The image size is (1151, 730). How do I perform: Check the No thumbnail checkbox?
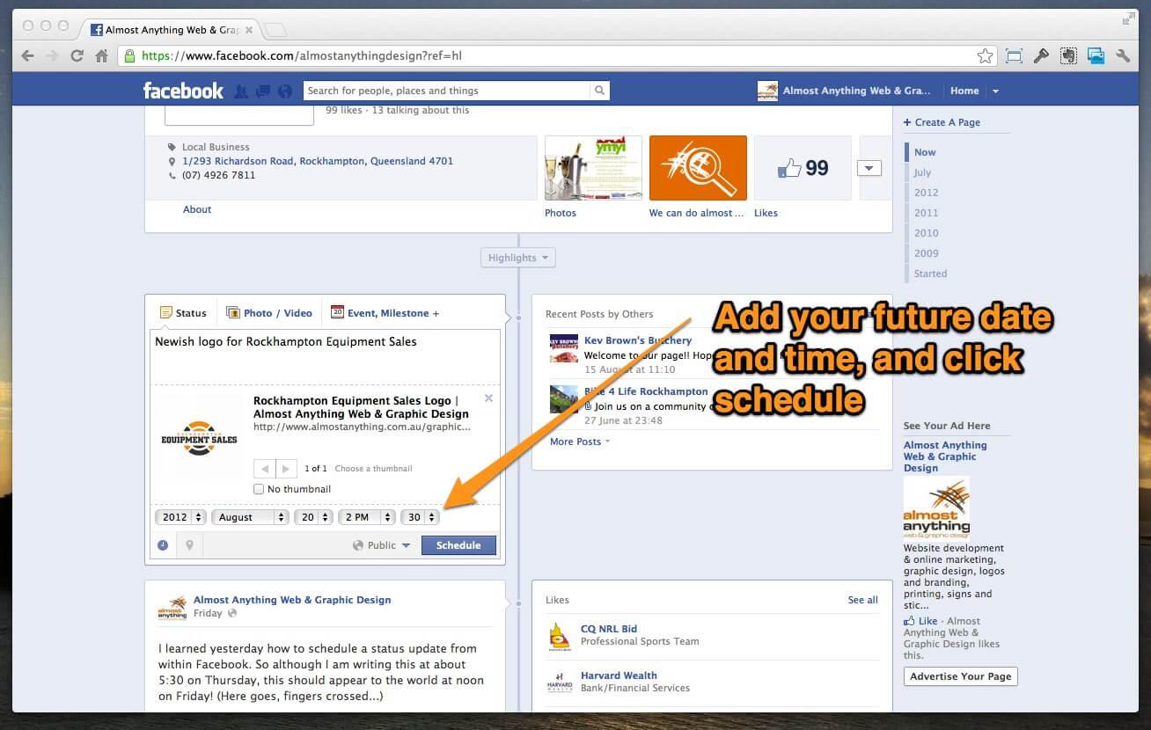pos(259,489)
